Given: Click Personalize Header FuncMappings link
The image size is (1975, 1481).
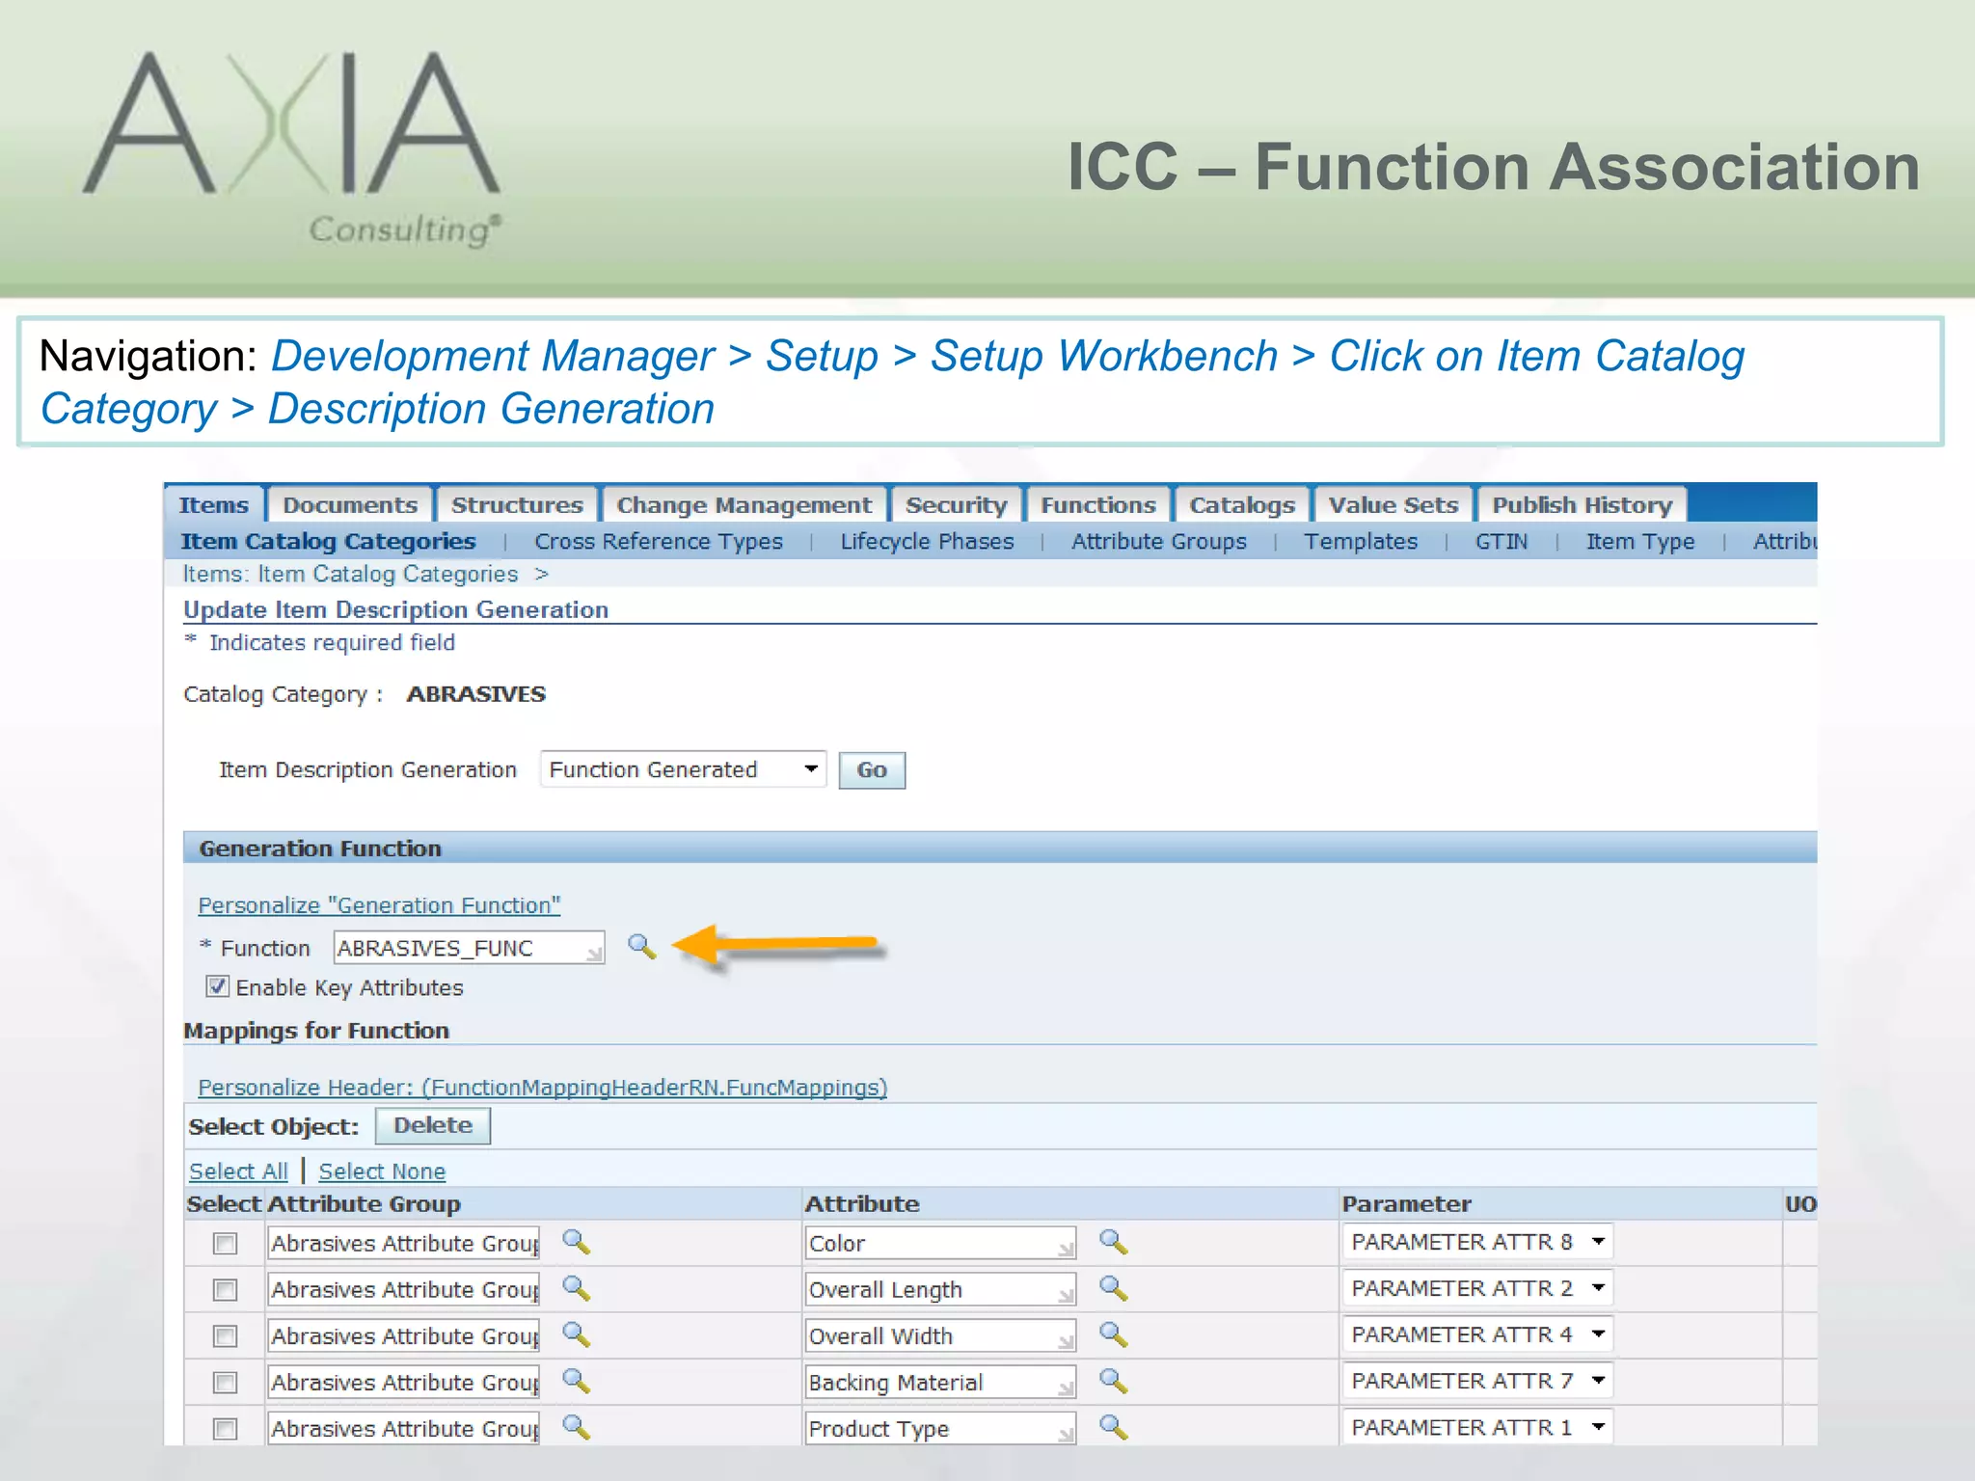Looking at the screenshot, I should (542, 1088).
